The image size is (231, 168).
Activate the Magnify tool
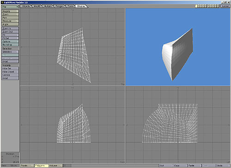pyautogui.click(x=10, y=11)
